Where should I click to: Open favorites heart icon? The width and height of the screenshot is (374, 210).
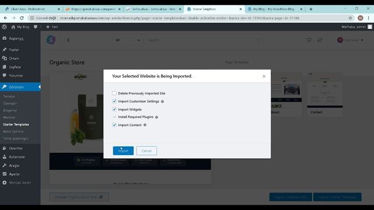tap(309, 40)
